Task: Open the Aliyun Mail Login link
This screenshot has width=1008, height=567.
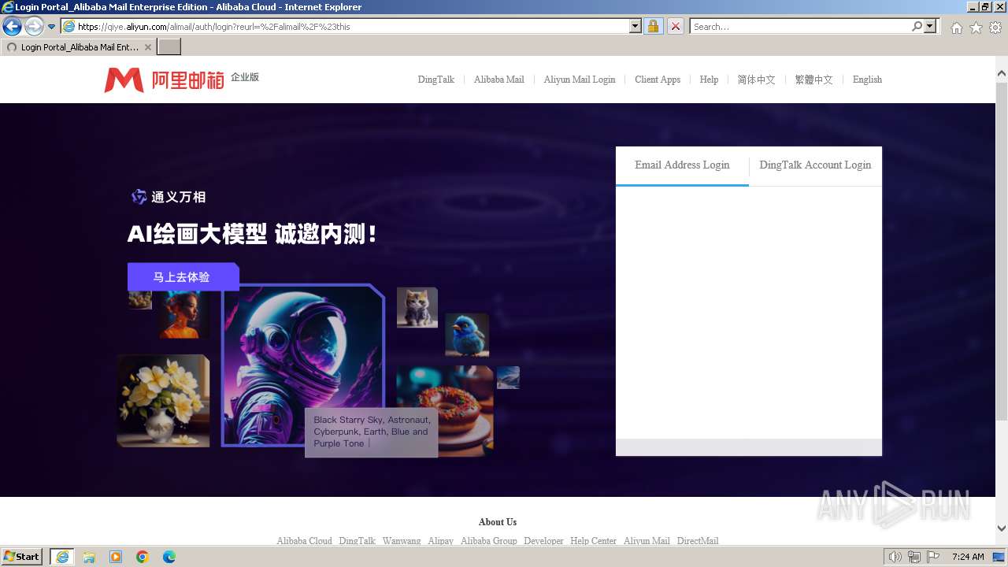Action: [580, 80]
